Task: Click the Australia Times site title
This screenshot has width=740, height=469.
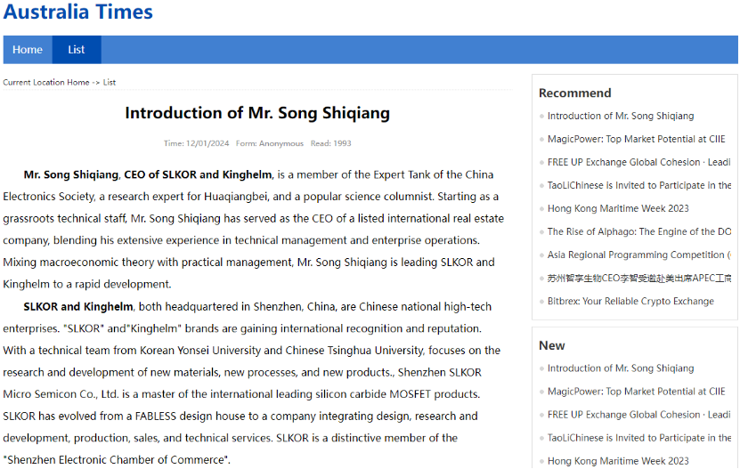Action: click(77, 12)
